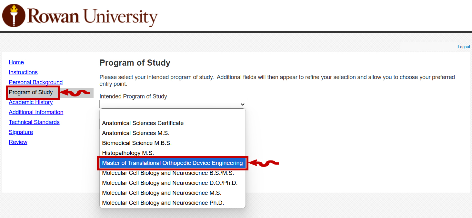Log out using the Logout link
The height and width of the screenshot is (218, 472).
464,47
